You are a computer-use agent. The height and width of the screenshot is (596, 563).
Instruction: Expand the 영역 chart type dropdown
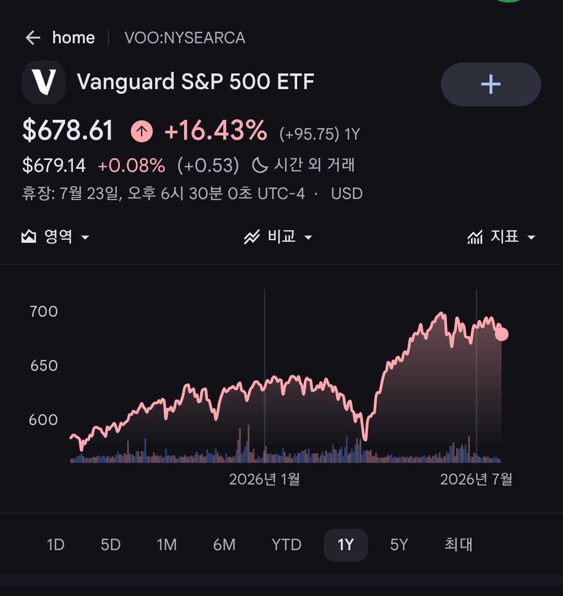[55, 237]
